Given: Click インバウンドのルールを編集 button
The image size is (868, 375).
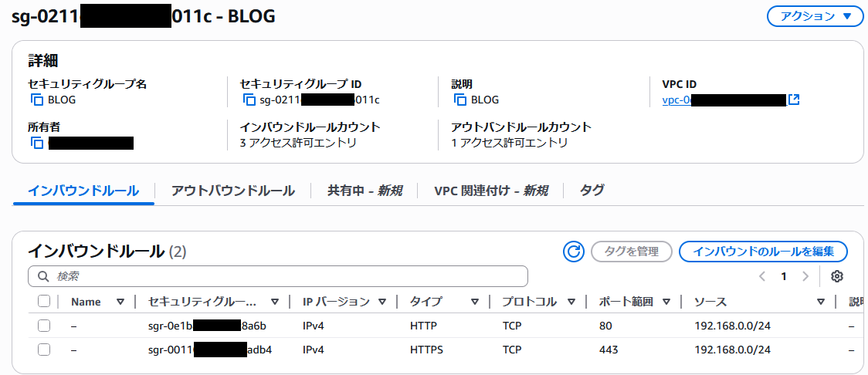Looking at the screenshot, I should tap(763, 251).
